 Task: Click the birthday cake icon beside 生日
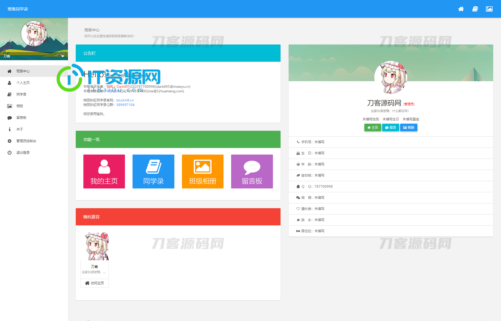click(x=298, y=153)
